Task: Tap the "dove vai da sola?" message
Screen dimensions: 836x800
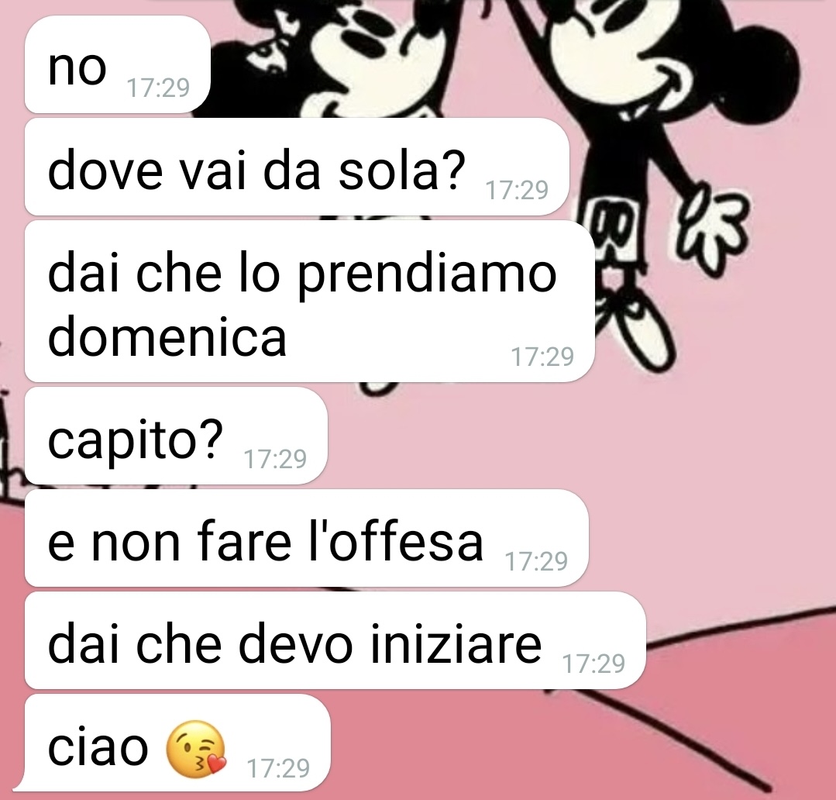Action: (x=297, y=167)
